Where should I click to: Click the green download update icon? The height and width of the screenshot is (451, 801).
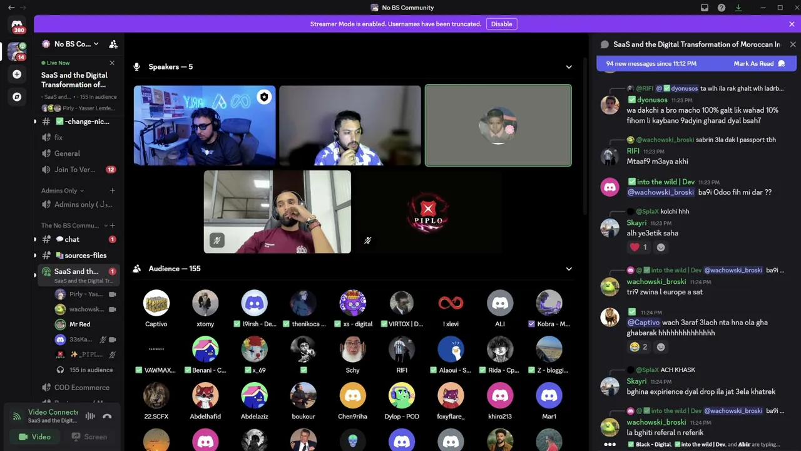[738, 8]
